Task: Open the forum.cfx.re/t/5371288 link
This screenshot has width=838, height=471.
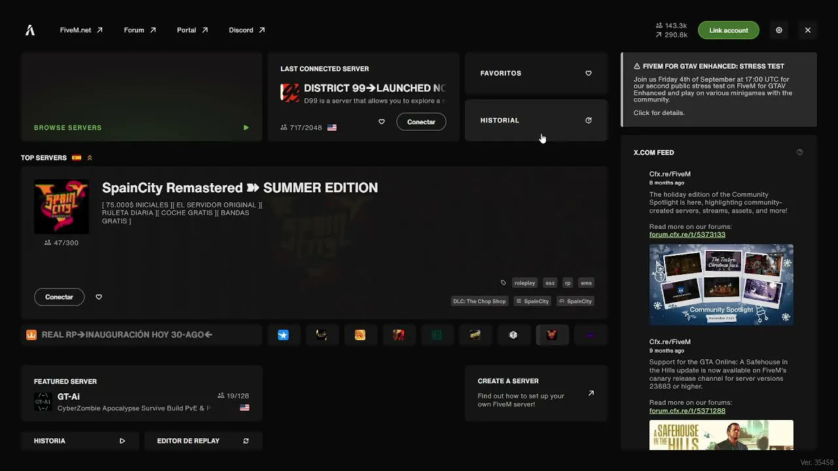Action: [687, 411]
